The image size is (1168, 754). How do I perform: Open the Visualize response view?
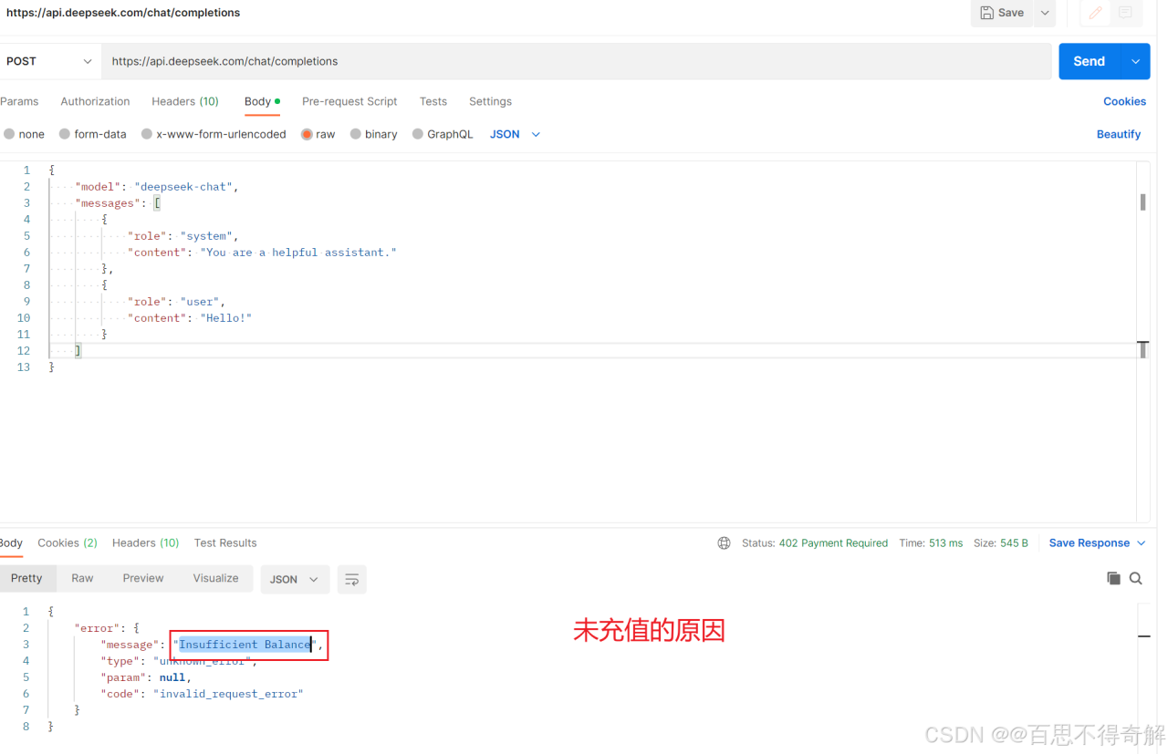[x=215, y=578]
